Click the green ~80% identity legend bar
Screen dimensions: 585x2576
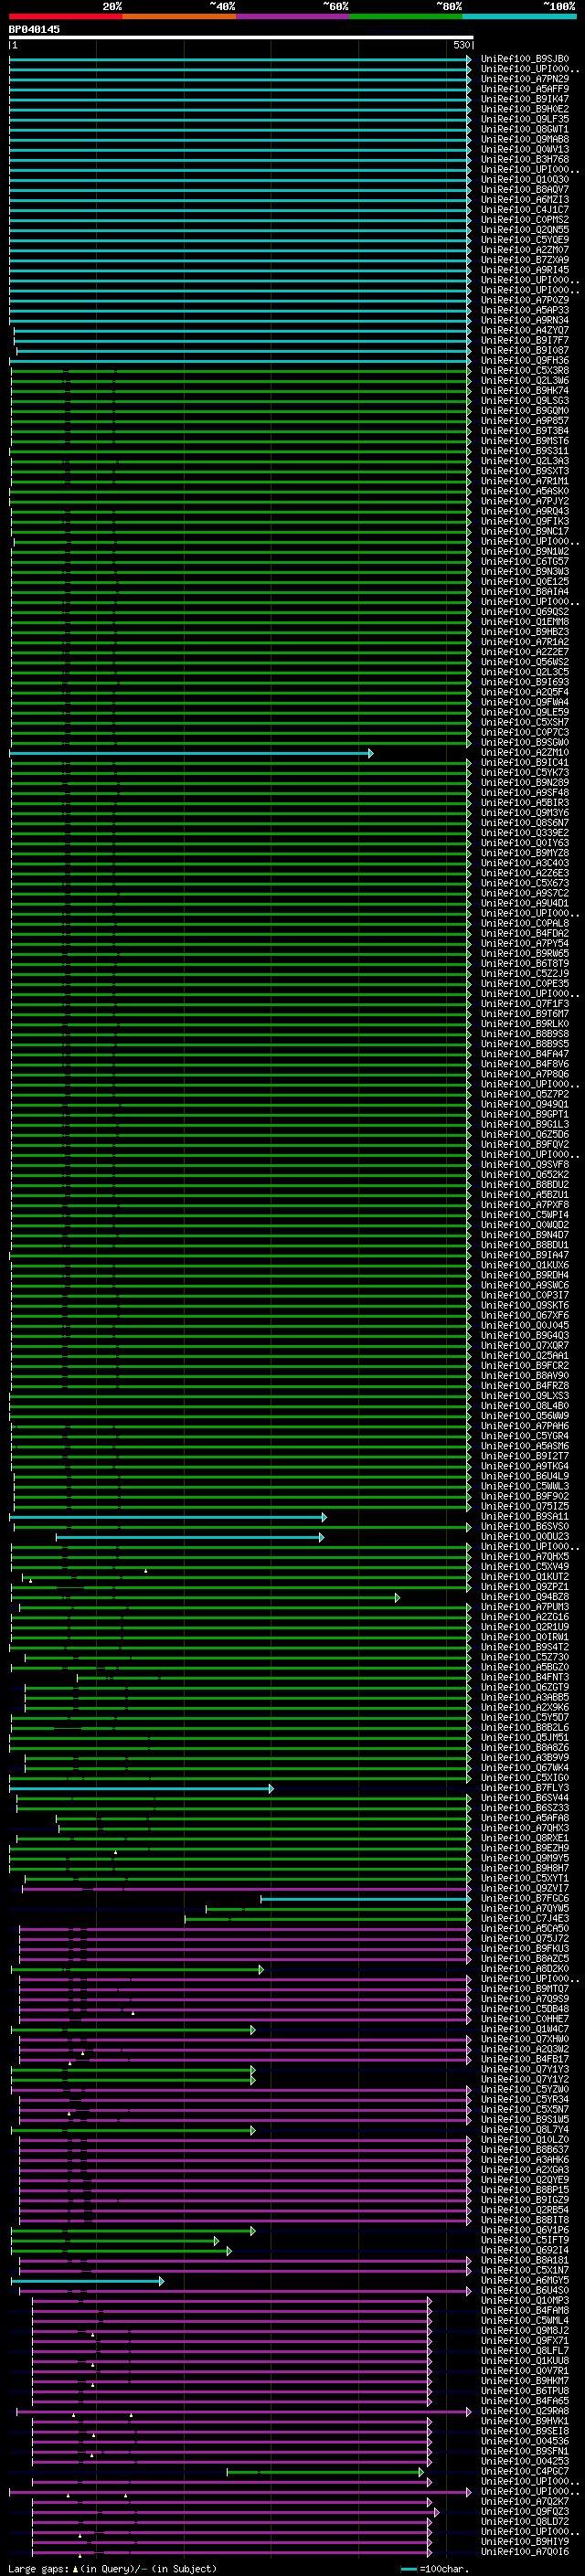coord(406,16)
